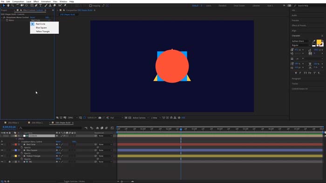
Task: Select the Pan Behind anchor tool
Action: click(x=27, y=6)
